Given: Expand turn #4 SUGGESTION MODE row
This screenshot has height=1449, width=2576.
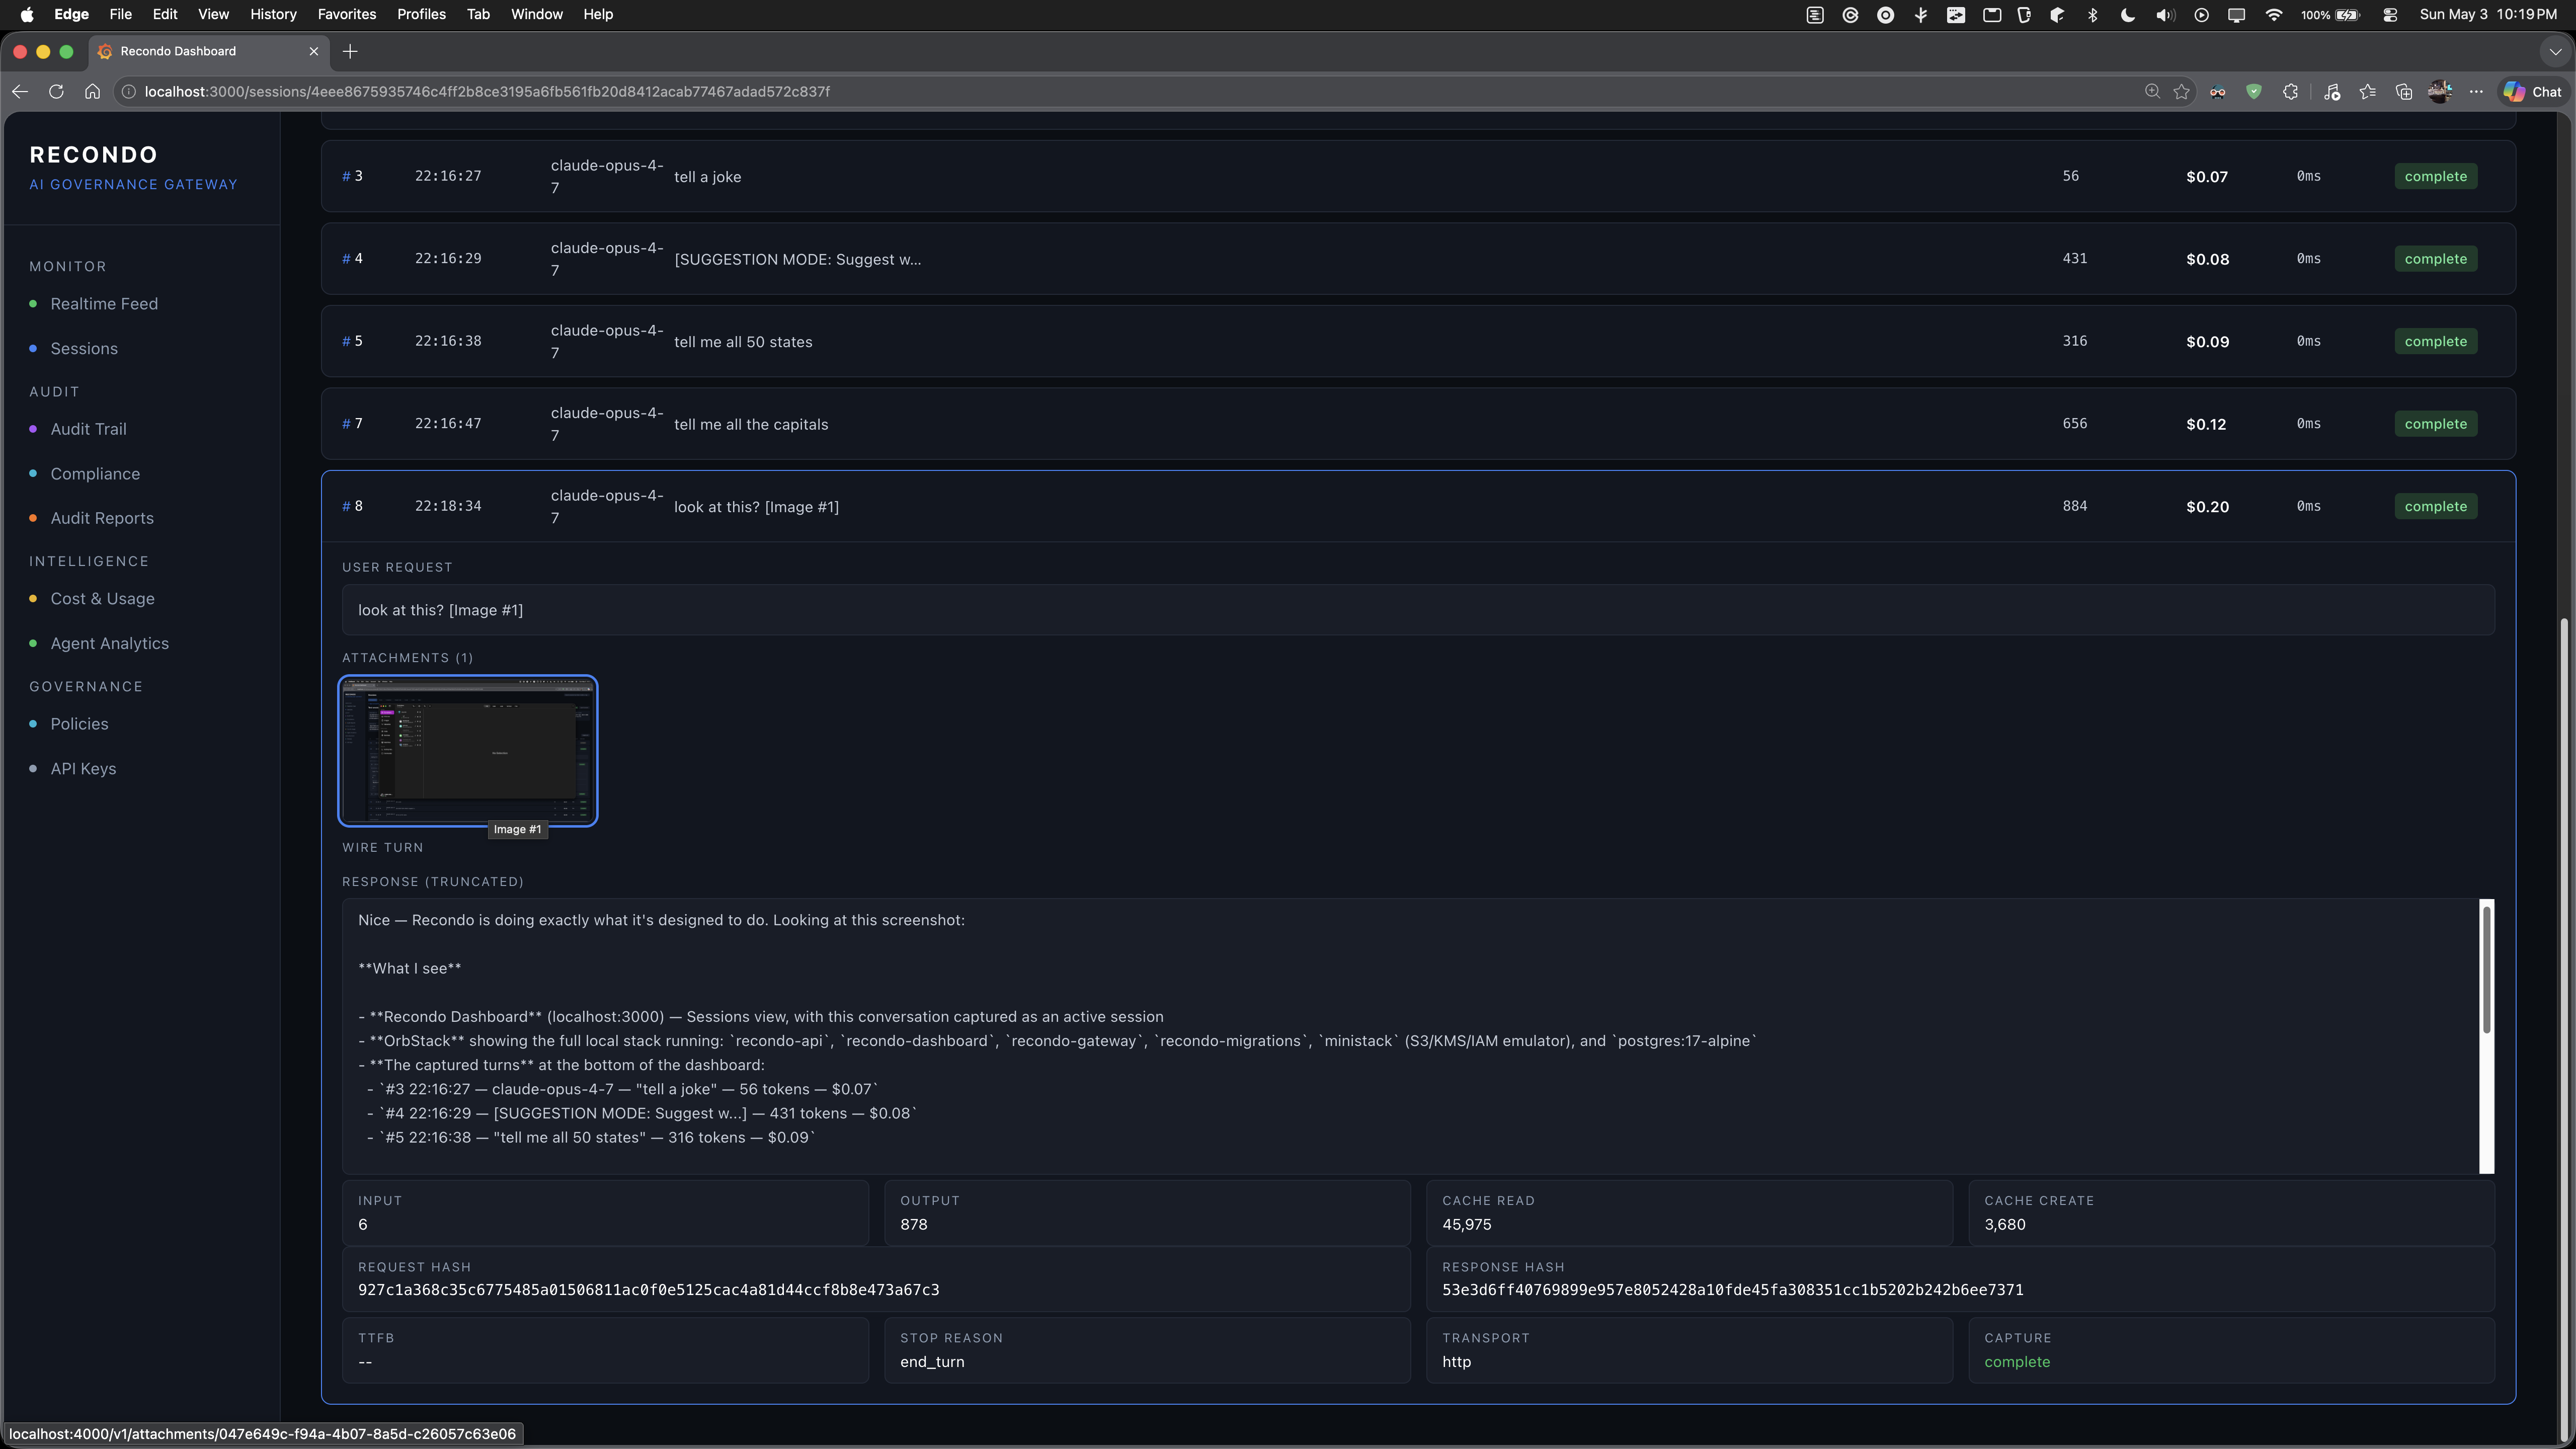Looking at the screenshot, I should (x=1418, y=259).
